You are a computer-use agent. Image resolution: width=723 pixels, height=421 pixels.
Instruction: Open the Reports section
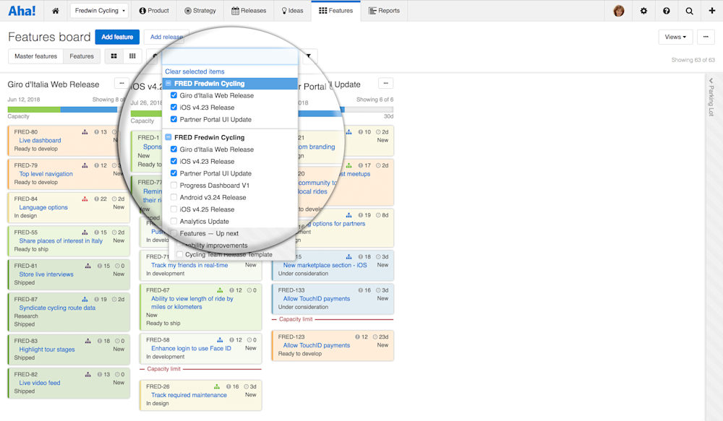[383, 11]
